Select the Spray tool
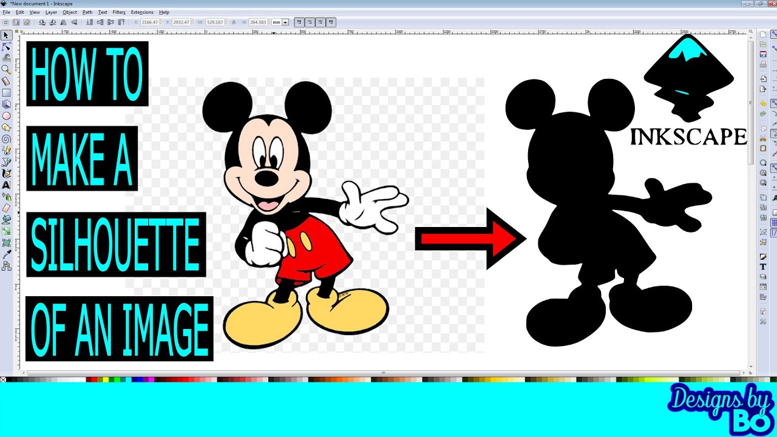Viewport: 777px width, 437px height. pos(6,197)
